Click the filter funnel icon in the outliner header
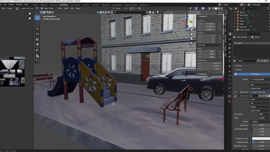The height and width of the screenshot is (152, 270). (x=268, y=8)
